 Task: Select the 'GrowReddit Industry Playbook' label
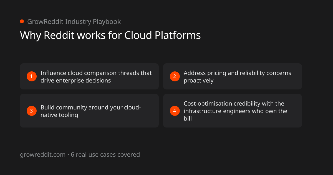[x=74, y=21]
